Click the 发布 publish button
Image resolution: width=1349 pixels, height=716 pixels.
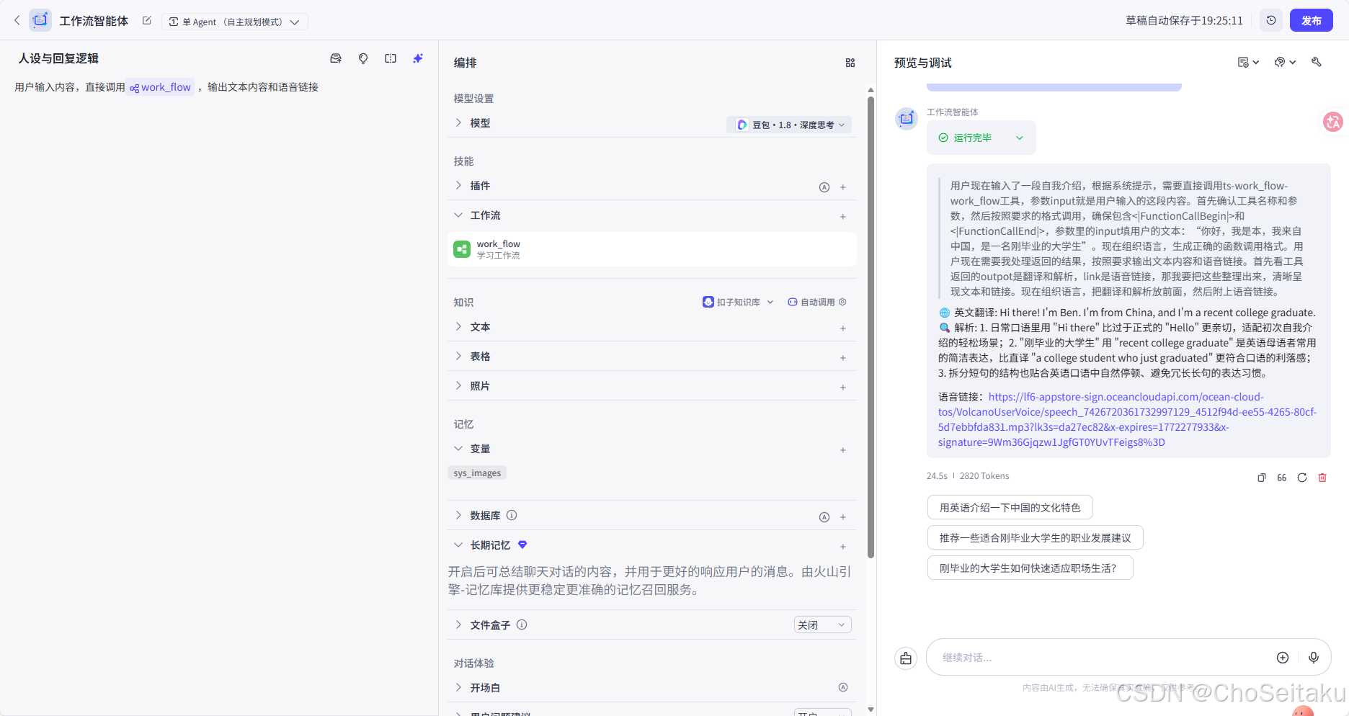[1312, 21]
